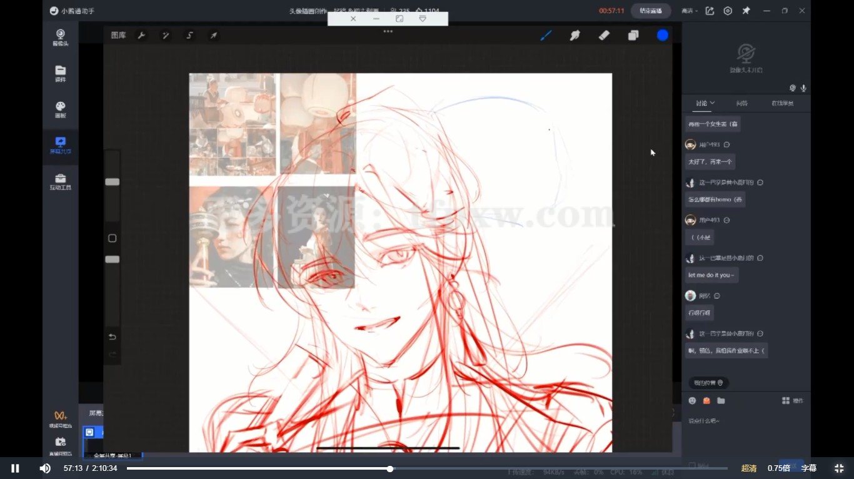
Task: Open the 讨论 tab dropdown chevron
Action: point(711,102)
